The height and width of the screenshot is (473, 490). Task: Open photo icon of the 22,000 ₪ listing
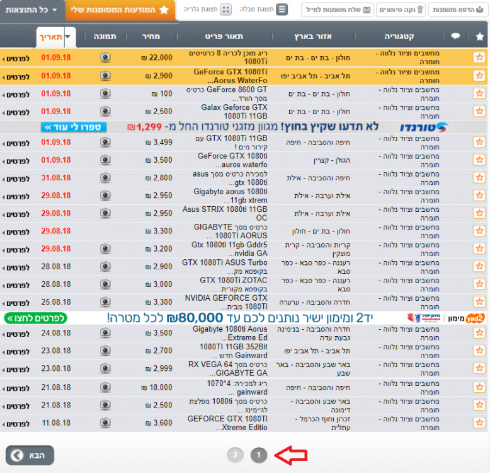pos(105,57)
